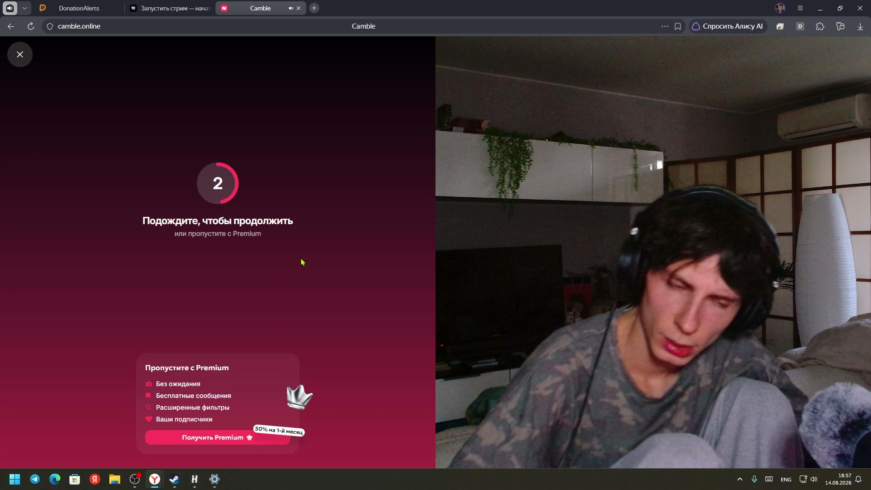Open the notifications bell
This screenshot has width=871, height=490.
click(x=858, y=479)
